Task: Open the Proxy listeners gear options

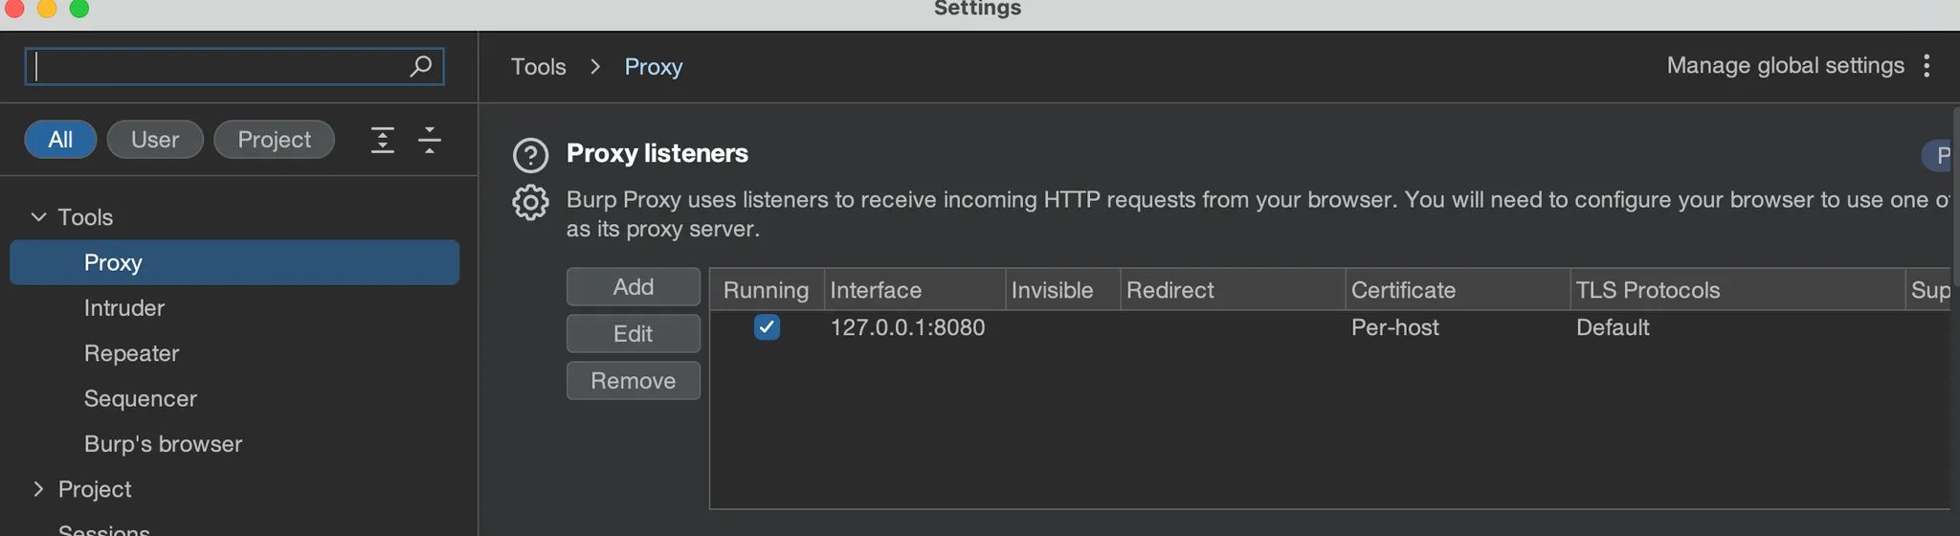Action: point(530,202)
